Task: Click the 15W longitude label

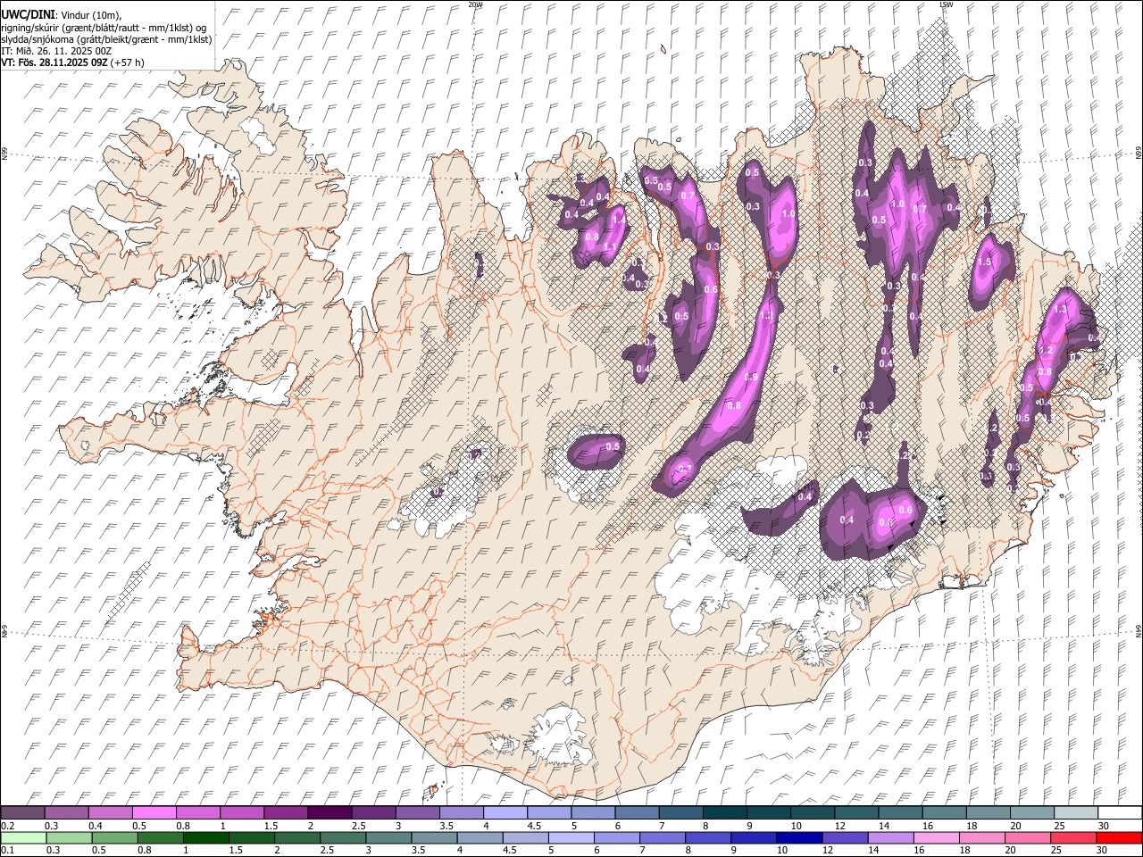Action: 946,4
